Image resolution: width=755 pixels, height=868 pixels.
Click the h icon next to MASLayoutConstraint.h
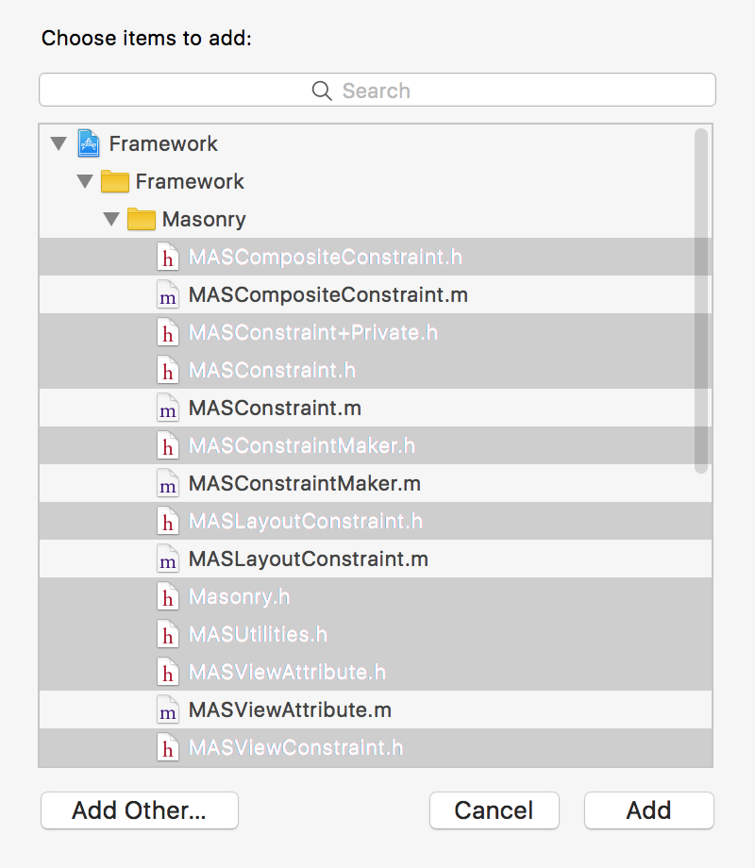click(167, 521)
